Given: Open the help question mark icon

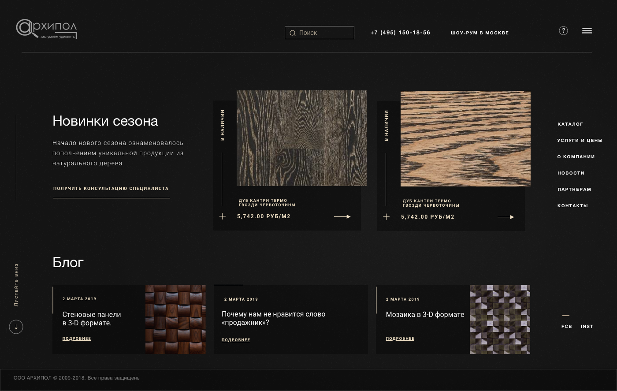Looking at the screenshot, I should 563,30.
